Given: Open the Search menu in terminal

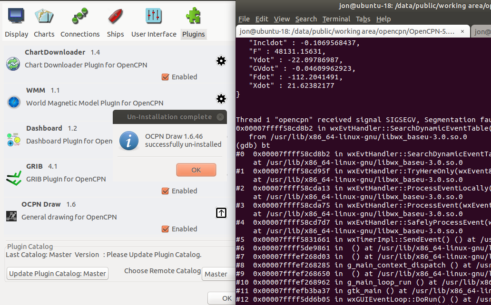Looking at the screenshot, I should pyautogui.click(x=306, y=19).
